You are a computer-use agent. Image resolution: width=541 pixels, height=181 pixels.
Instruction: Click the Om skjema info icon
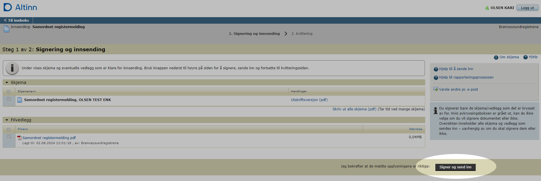point(496,57)
